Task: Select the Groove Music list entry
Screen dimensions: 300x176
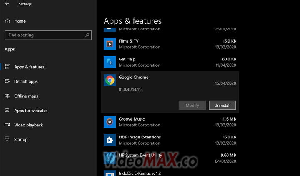Action: 170,122
